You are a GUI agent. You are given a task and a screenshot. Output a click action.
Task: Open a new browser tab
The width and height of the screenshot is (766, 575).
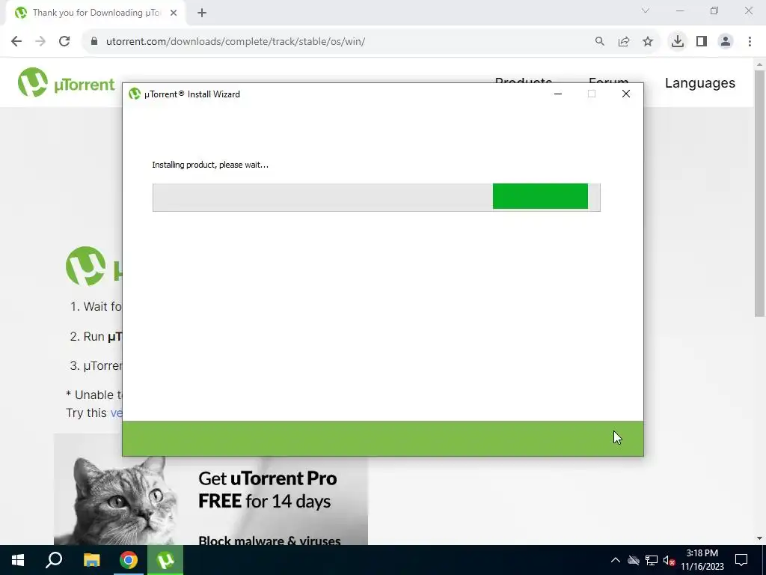click(202, 13)
